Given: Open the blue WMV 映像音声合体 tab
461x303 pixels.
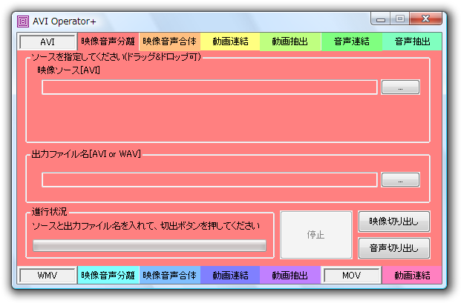Looking at the screenshot, I should click(x=170, y=275).
